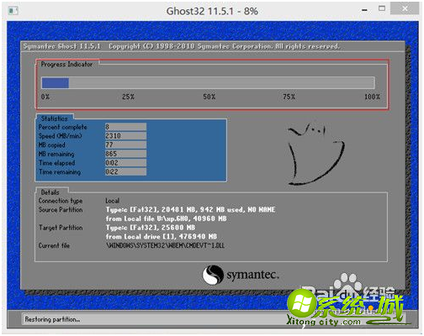Screen dimensions: 424x336
Task: Click the 'Current file' label
Action: pos(54,245)
